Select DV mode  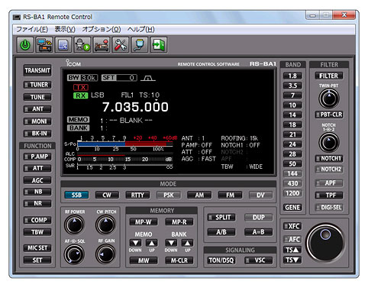point(260,195)
